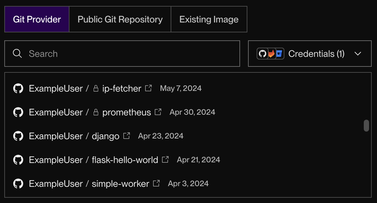Click the search magnifier icon
This screenshot has width=377, height=203.
point(17,53)
